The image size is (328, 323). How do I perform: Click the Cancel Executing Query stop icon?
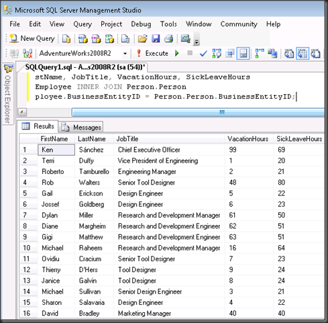click(190, 53)
